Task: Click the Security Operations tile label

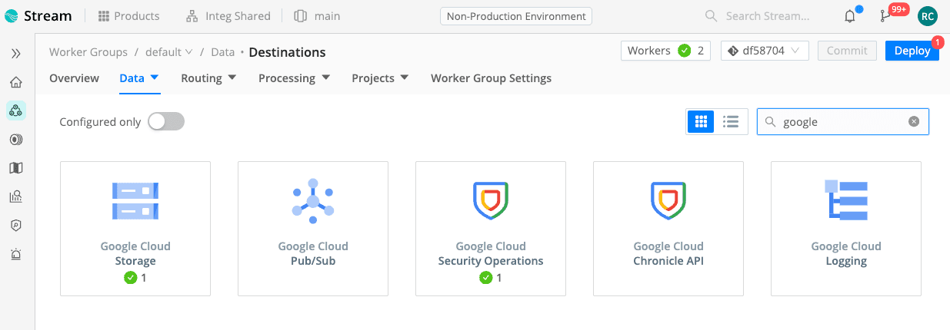Action: 491,261
